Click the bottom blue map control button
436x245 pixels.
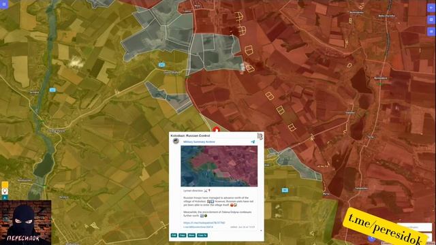tap(431, 31)
